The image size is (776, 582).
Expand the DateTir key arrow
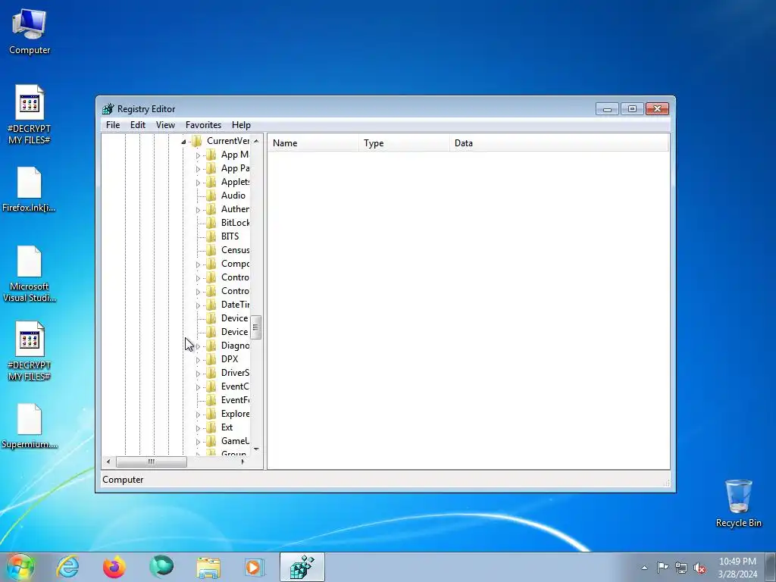point(198,306)
